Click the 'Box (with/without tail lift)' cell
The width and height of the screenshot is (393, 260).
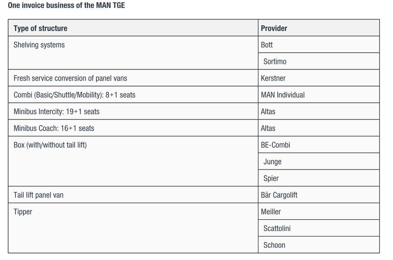coord(133,161)
